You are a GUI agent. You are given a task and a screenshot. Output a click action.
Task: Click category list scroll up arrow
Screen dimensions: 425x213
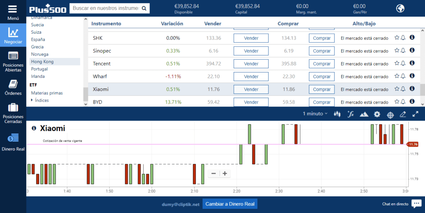click(x=85, y=19)
